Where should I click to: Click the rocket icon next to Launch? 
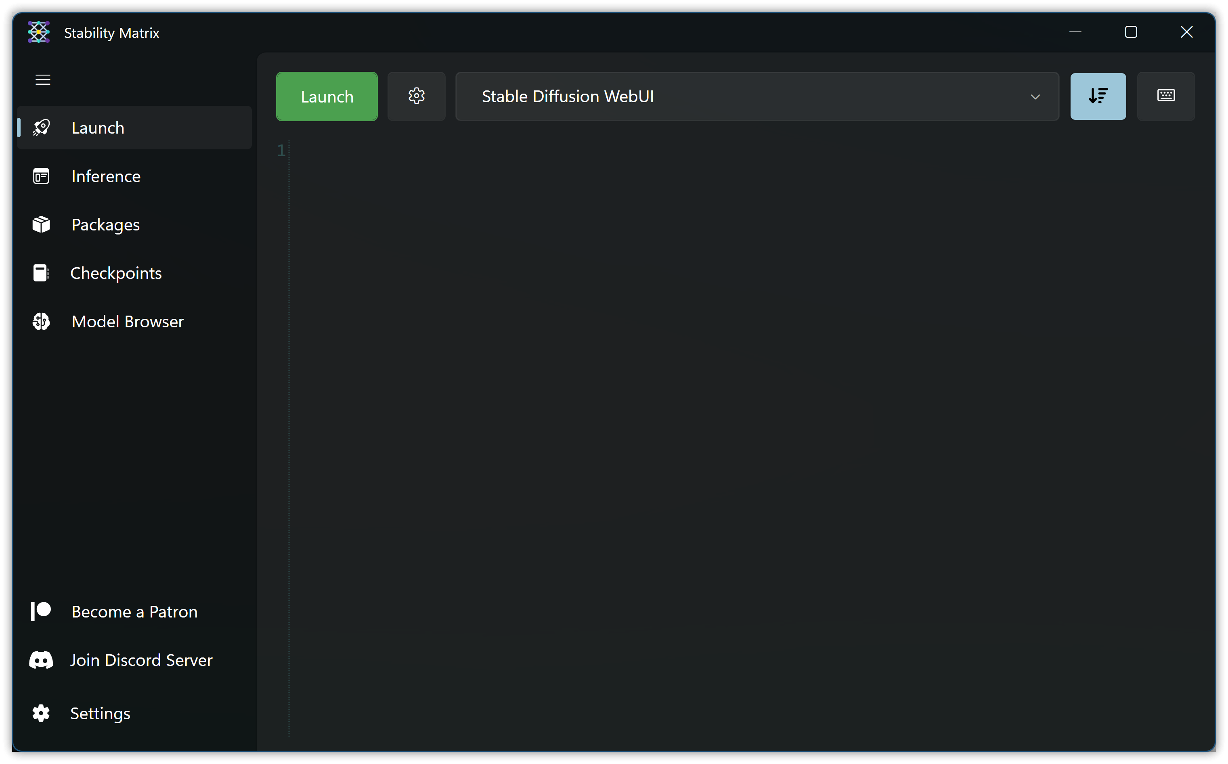pos(42,128)
